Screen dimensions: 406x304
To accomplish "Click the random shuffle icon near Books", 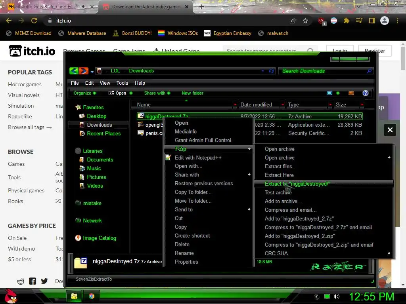I will (x=58, y=201).
